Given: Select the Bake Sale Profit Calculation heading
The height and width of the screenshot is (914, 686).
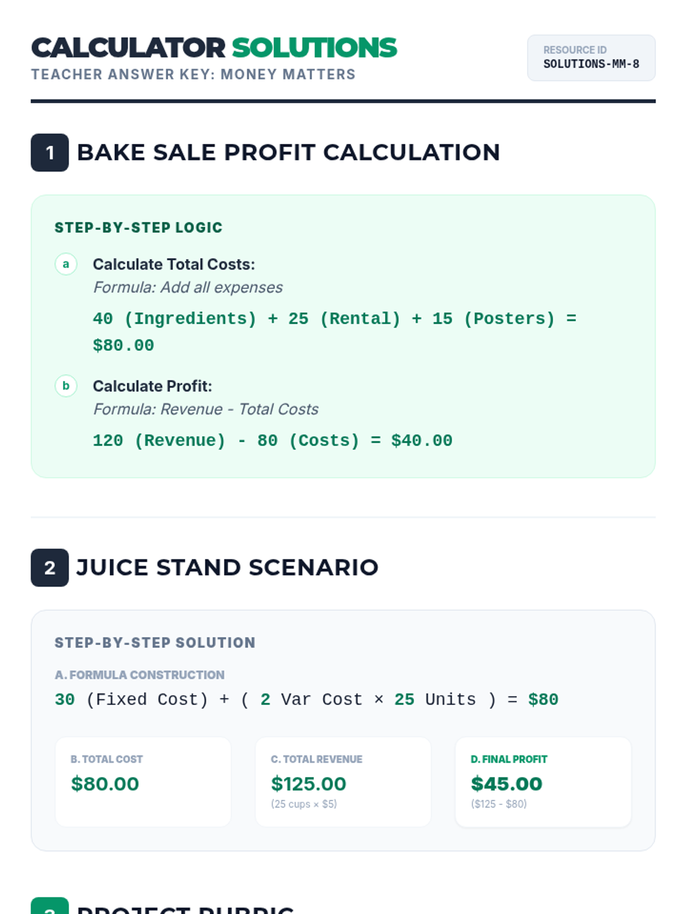Looking at the screenshot, I should click(x=288, y=153).
